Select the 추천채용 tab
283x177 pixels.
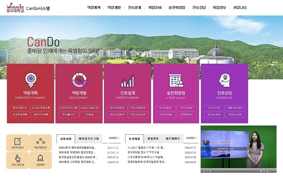point(135,139)
